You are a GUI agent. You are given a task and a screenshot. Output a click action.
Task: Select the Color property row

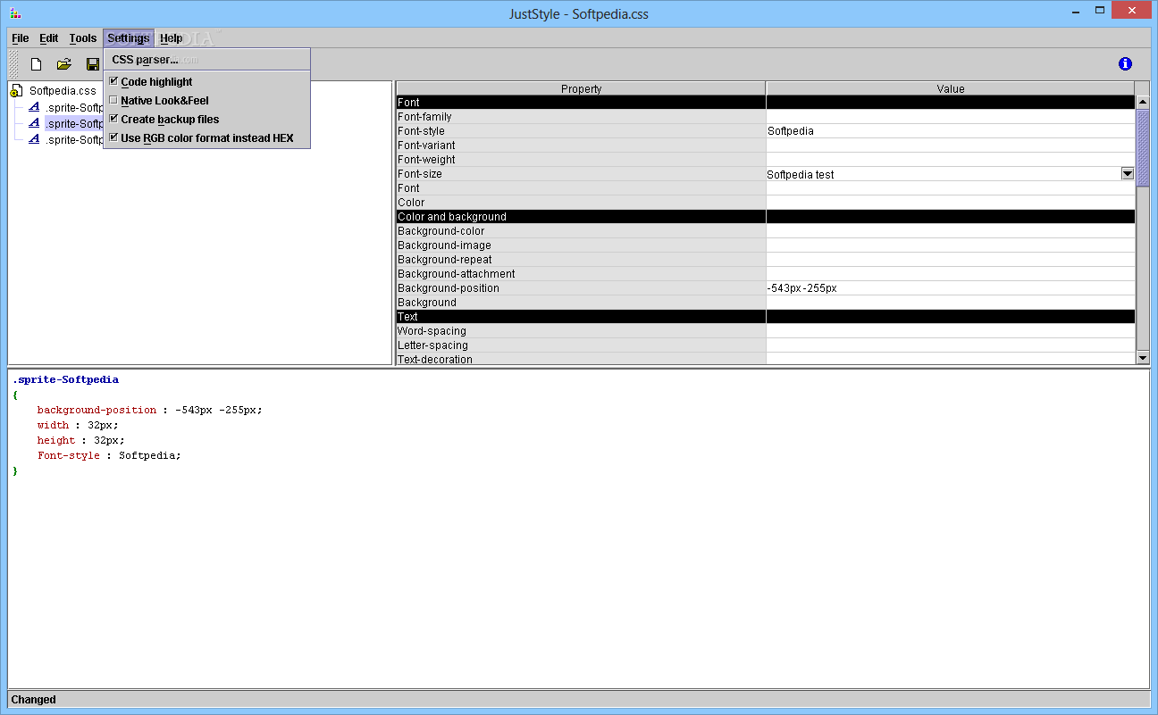[581, 203]
